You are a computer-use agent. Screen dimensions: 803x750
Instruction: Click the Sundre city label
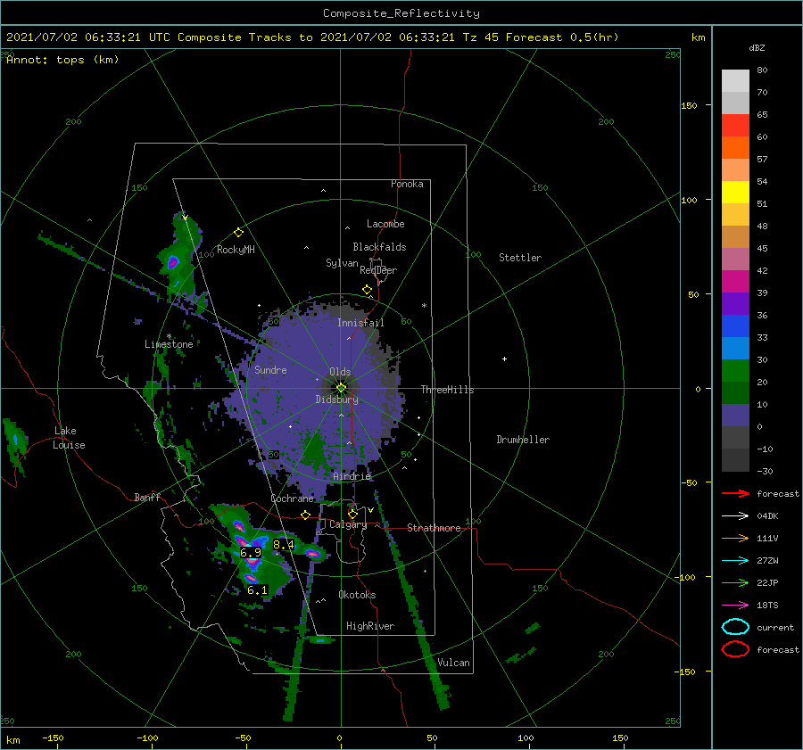[x=270, y=370]
